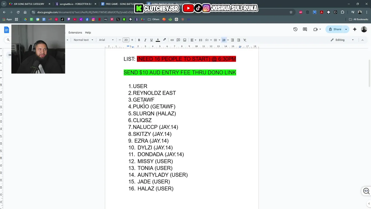Click the list entry "CLIQSZ"

[142, 120]
